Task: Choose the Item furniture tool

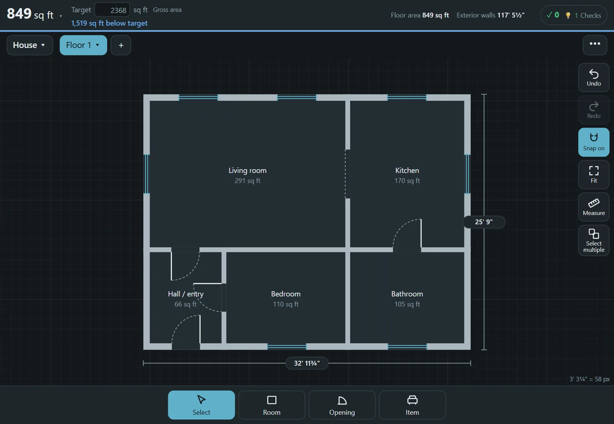Action: tap(412, 405)
